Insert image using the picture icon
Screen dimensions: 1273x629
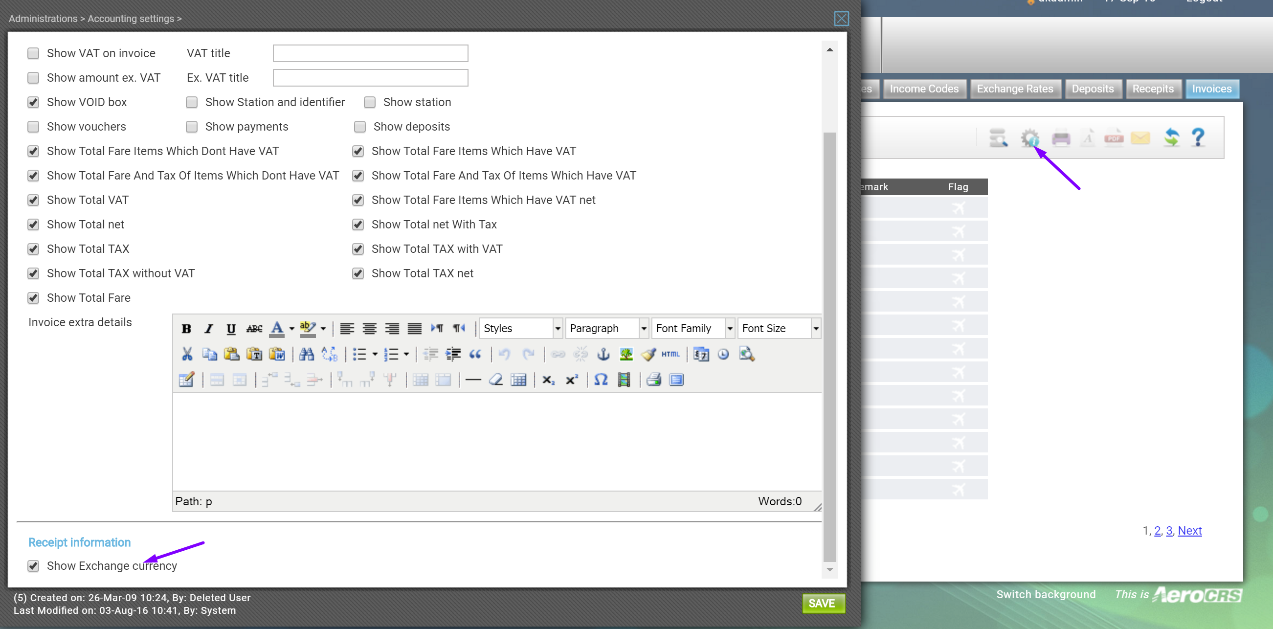click(626, 354)
